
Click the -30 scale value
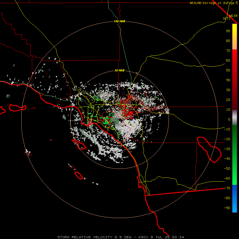coord(227,149)
